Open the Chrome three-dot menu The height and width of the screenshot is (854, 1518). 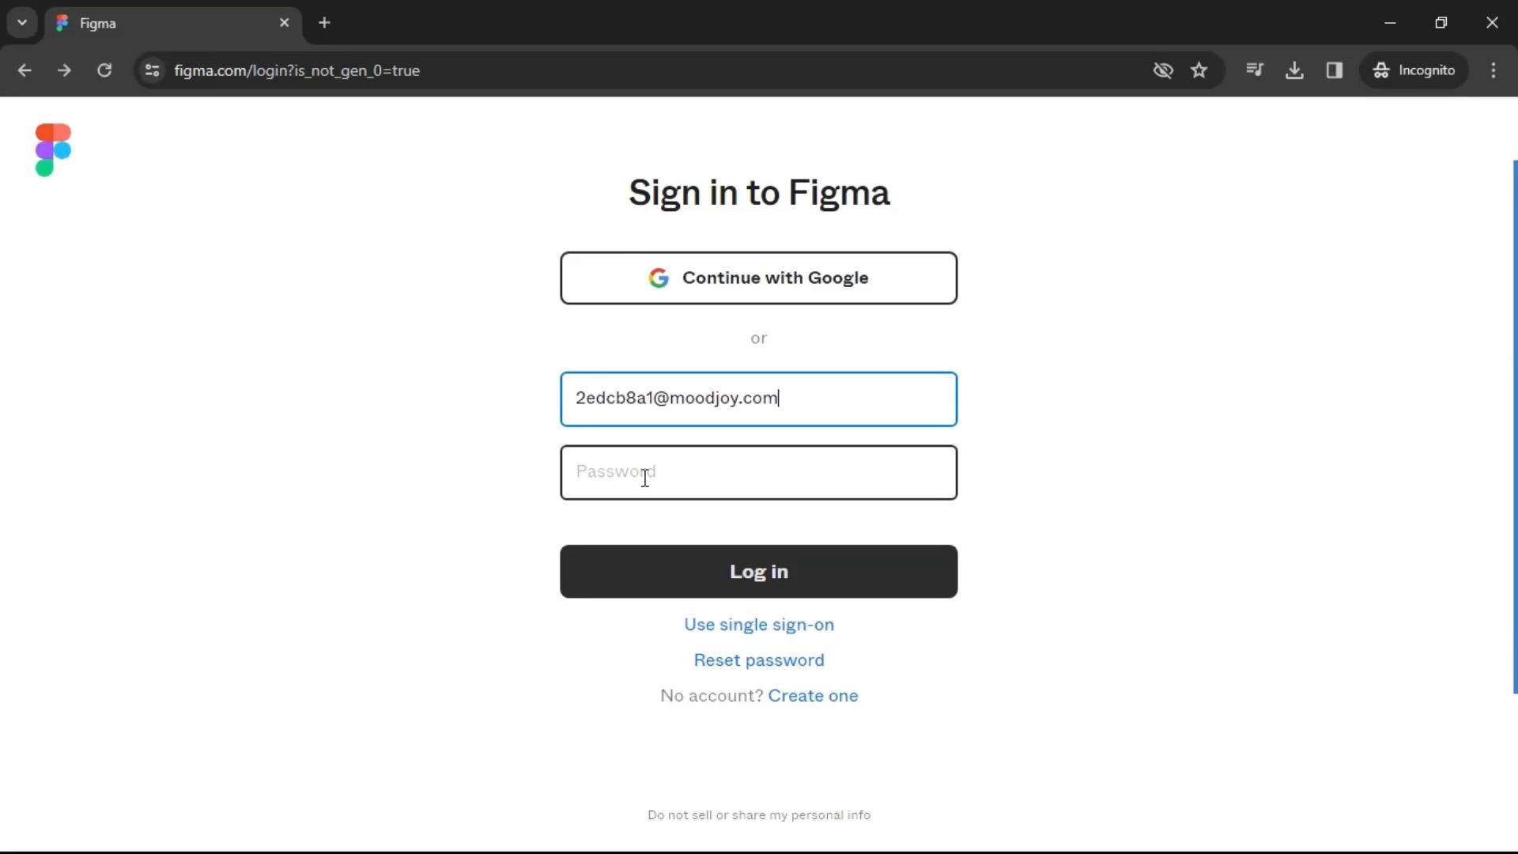click(x=1493, y=70)
